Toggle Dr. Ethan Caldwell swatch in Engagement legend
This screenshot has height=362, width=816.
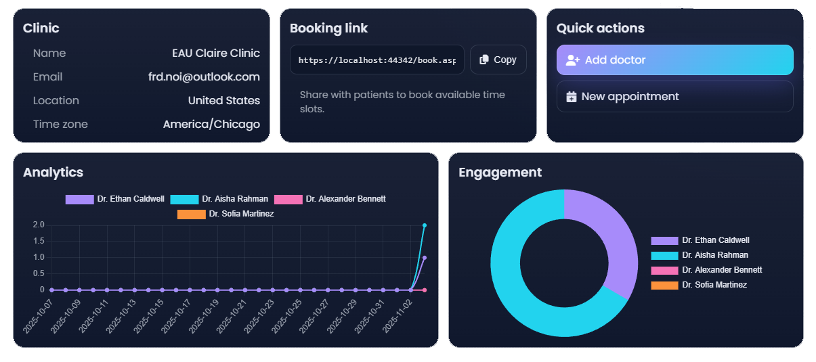(664, 240)
